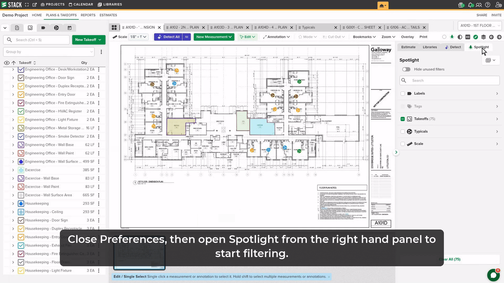Open the account settings icon
Screen dimensions: 504x283
tap(498, 5)
